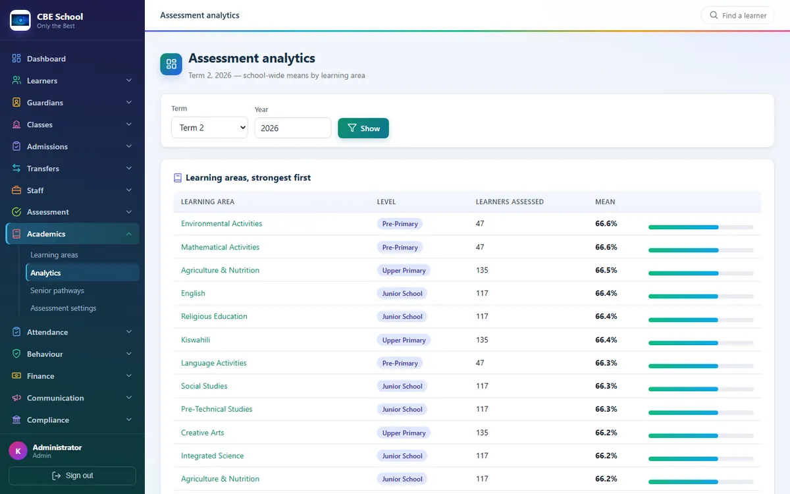Click the Guardians icon in sidebar
The width and height of the screenshot is (790, 494).
pyautogui.click(x=16, y=103)
